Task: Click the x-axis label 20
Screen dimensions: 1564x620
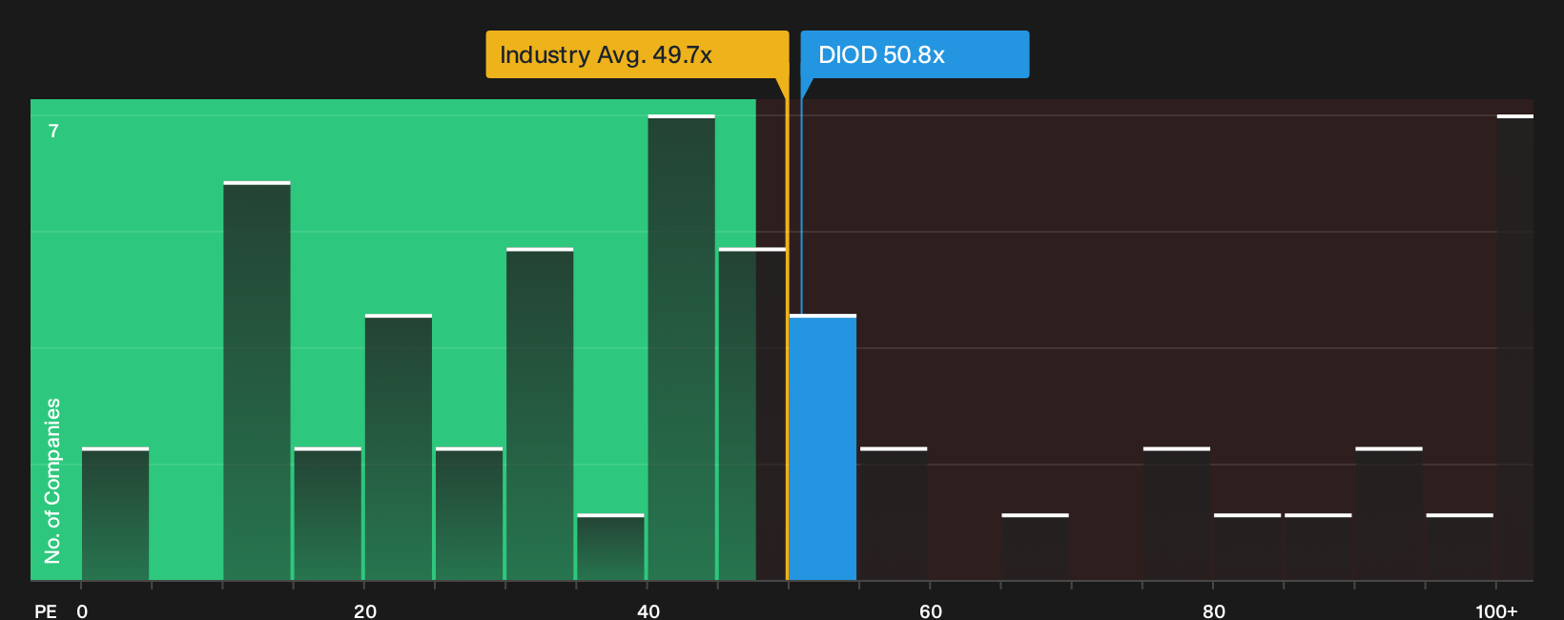Action: pos(365,610)
